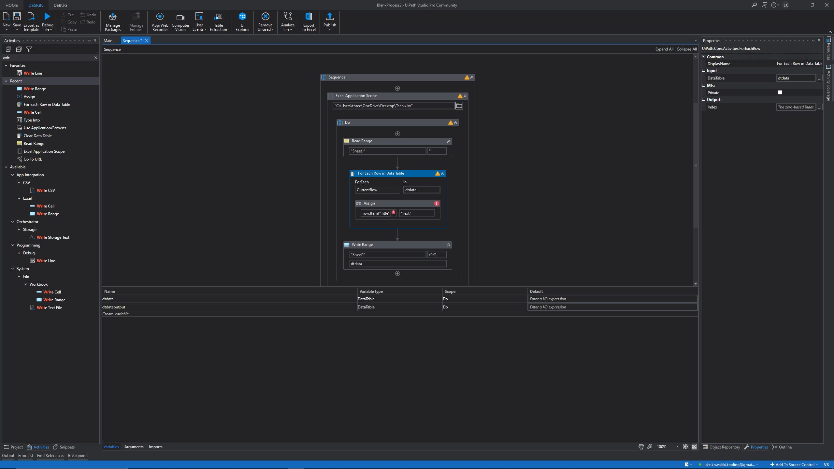The width and height of the screenshot is (834, 469).
Task: Open the Arguments panel tab
Action: point(134,447)
